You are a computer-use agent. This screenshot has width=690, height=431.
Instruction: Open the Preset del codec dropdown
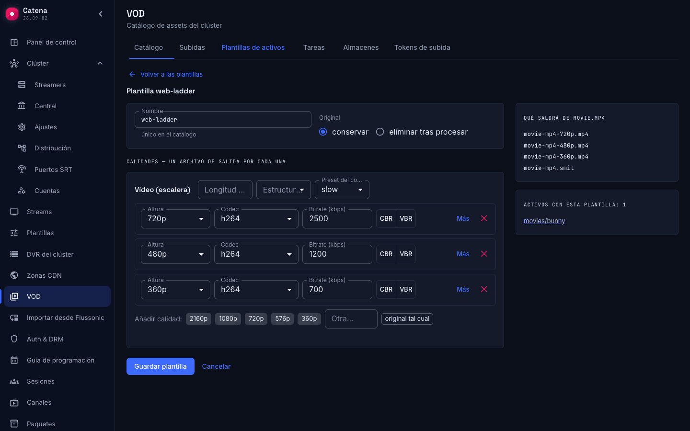click(x=342, y=190)
